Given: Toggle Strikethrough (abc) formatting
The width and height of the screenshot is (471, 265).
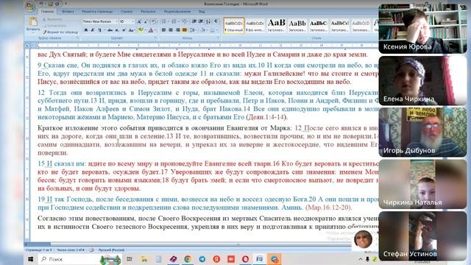Looking at the screenshot, I should [x=110, y=30].
